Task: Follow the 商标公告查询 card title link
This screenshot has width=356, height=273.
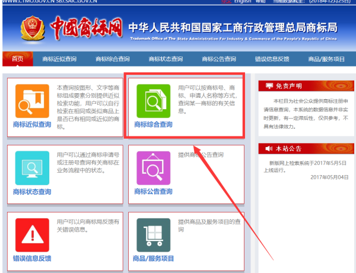Action: 153,192
